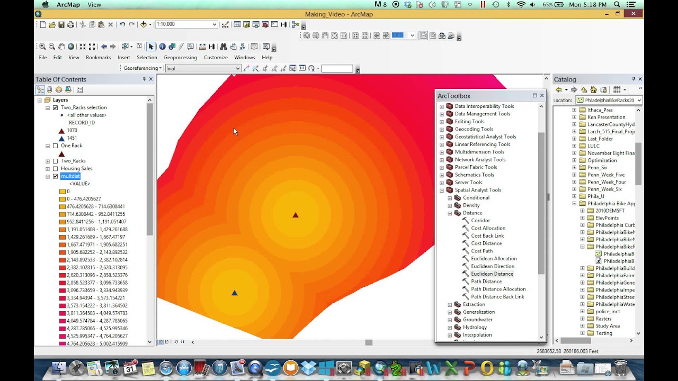Open the Go To XY tool
Viewport: 678px width, 381px height.
click(242, 47)
